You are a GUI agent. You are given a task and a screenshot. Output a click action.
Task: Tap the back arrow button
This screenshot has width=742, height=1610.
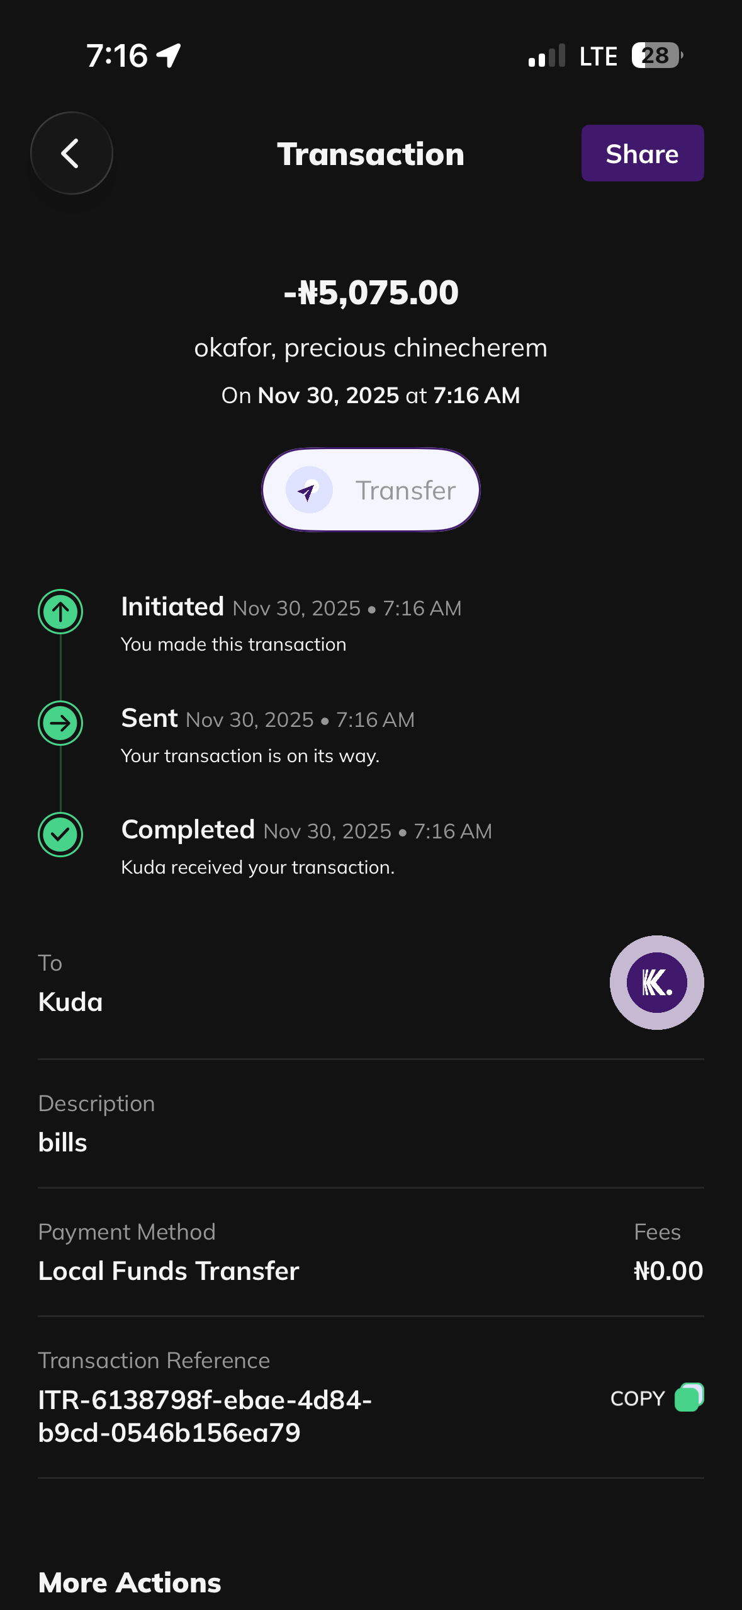(x=71, y=153)
